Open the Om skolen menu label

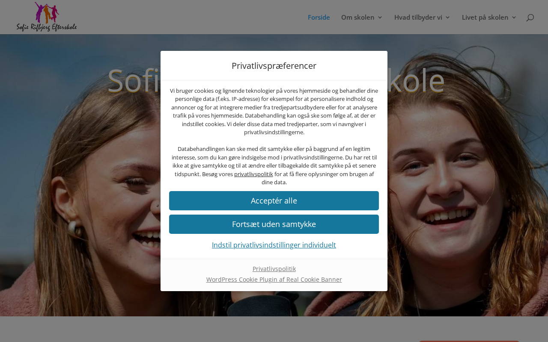pyautogui.click(x=357, y=18)
